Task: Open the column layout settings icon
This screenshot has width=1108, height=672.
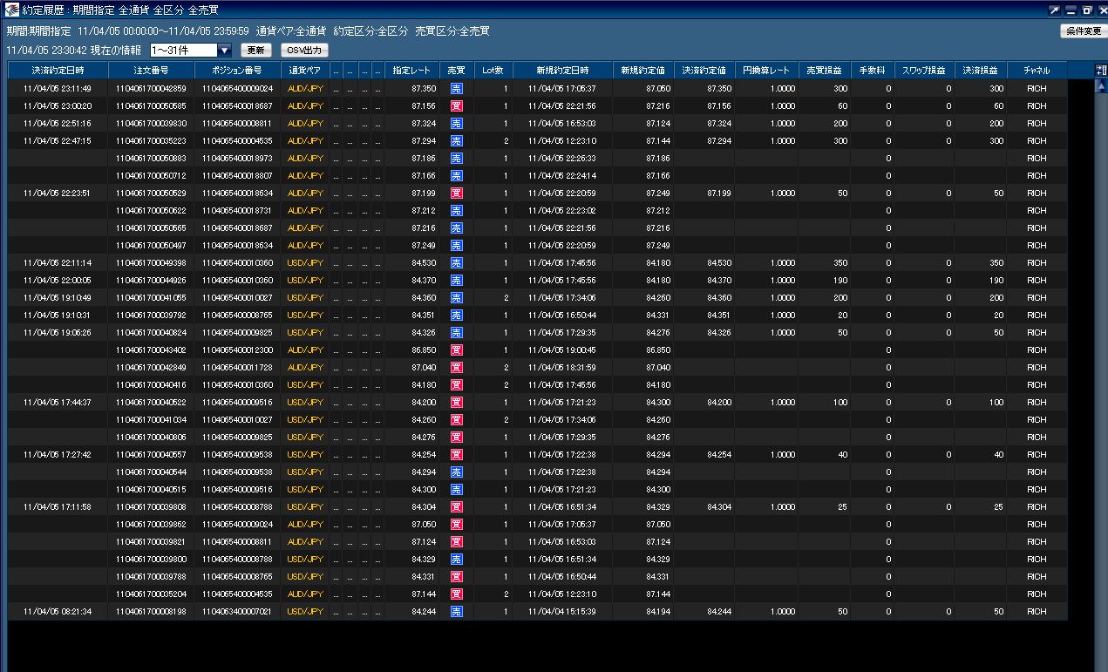Action: [1100, 70]
